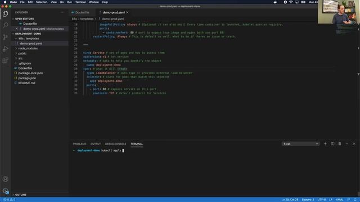Screen dimensions: 360x202
Task: Open the Explorer view in activity bar
Action: tap(5, 13)
